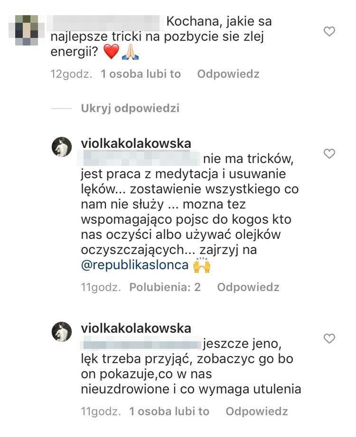Collapse replies with "Ukryj odpowiedzi"
Screen dimensions: 356x437
click(130, 108)
